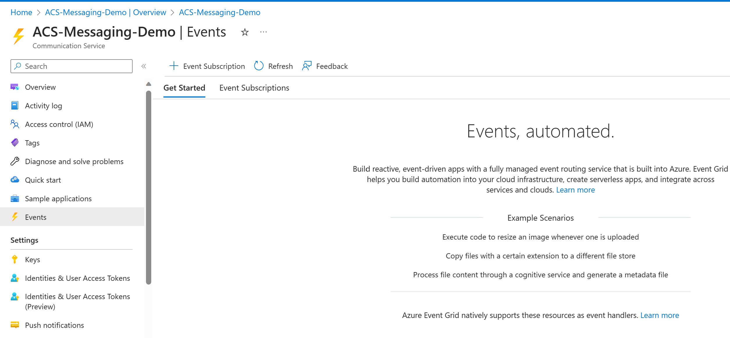Collapse the sidebar with double chevron
The image size is (730, 338).
[x=144, y=66]
